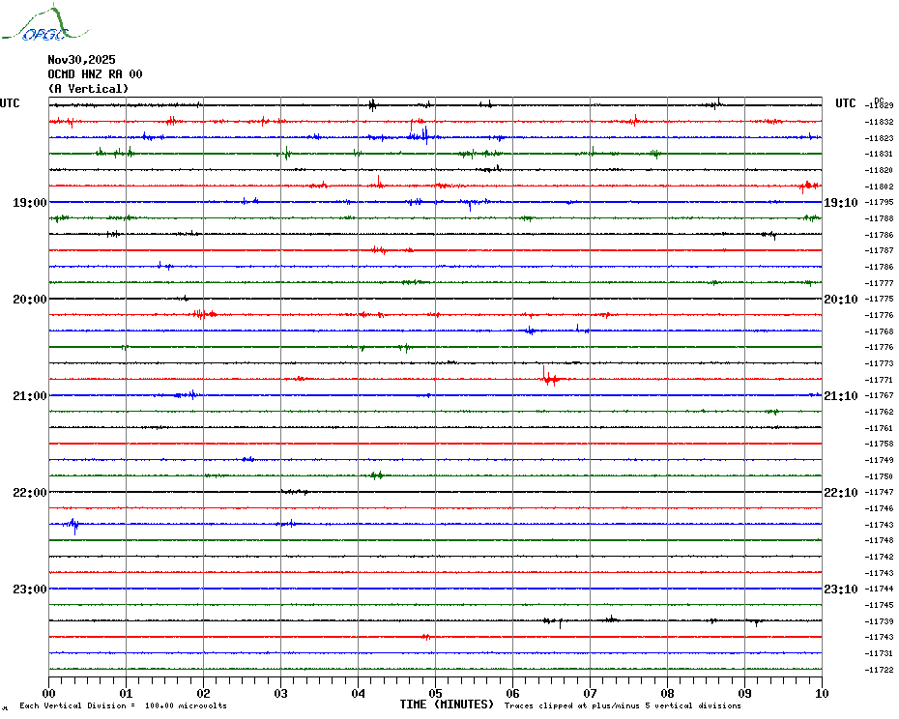Click the black spike on the top trace past minute 04
Viewport: 899px width, 719px height.
click(372, 104)
